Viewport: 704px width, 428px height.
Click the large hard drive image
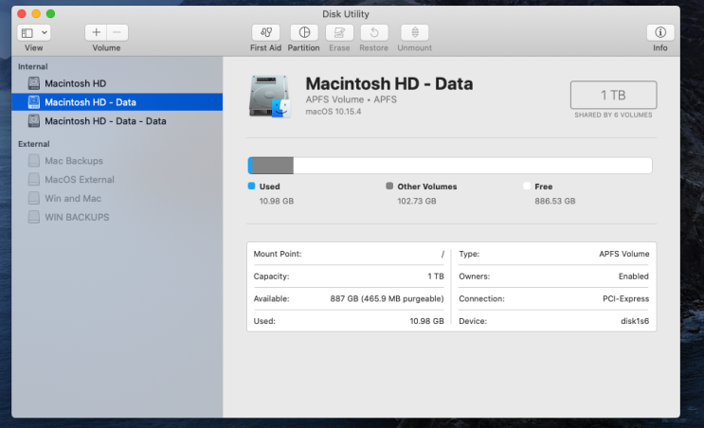(x=269, y=96)
